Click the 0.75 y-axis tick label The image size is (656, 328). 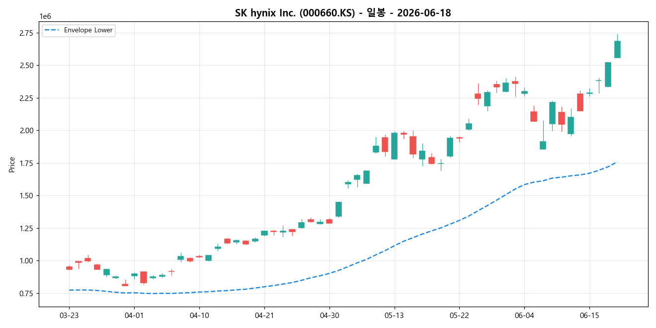(27, 294)
